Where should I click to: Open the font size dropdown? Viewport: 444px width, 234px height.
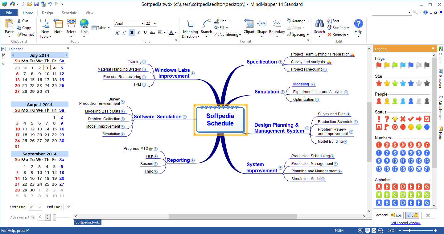[155, 23]
